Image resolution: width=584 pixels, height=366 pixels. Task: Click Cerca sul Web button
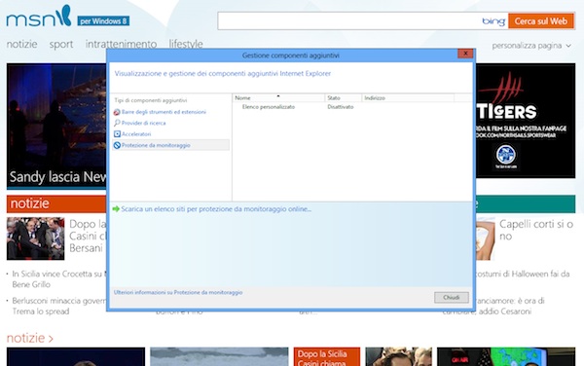pyautogui.click(x=541, y=21)
